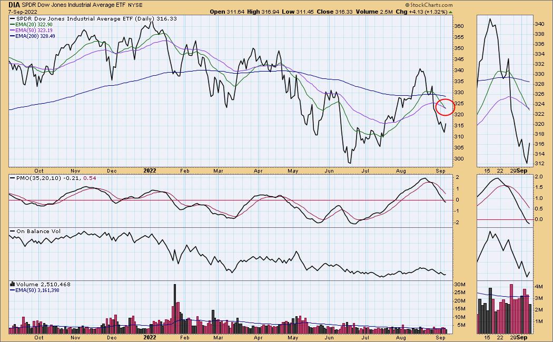553x342 pixels.
Task: Click the green line marker beside EMA(20)
Action: pyautogui.click(x=12, y=25)
